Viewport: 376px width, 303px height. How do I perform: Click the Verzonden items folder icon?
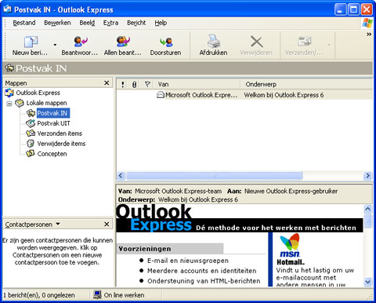tap(31, 133)
